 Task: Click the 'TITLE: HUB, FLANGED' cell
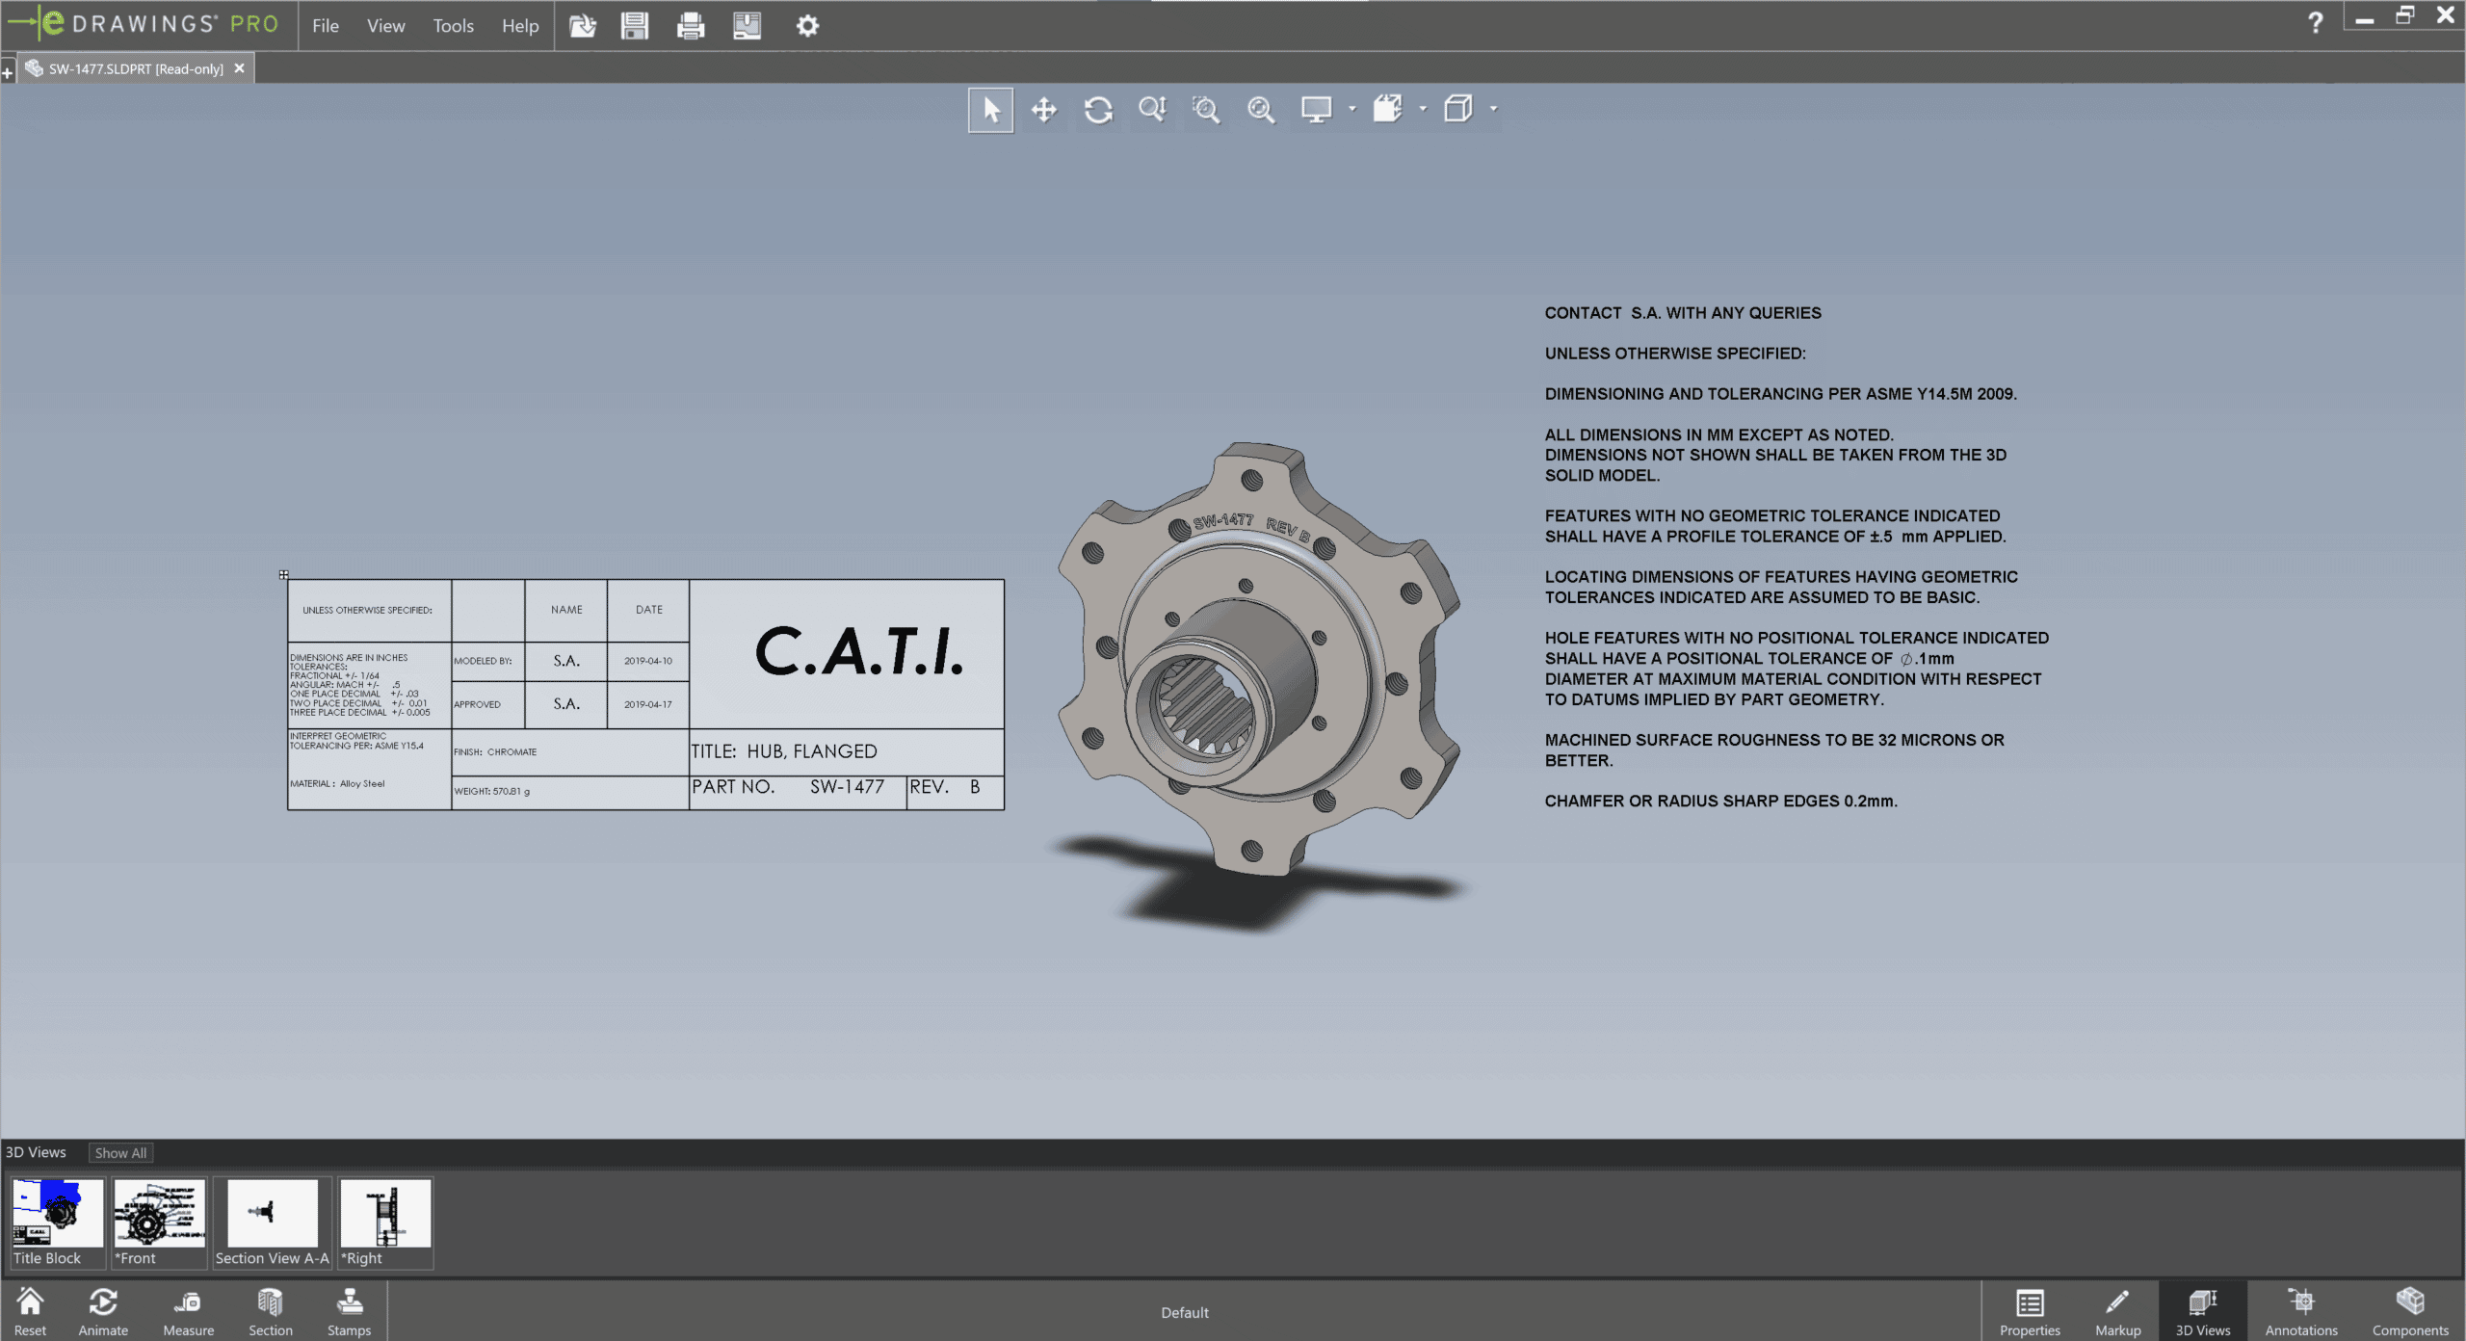(x=847, y=751)
